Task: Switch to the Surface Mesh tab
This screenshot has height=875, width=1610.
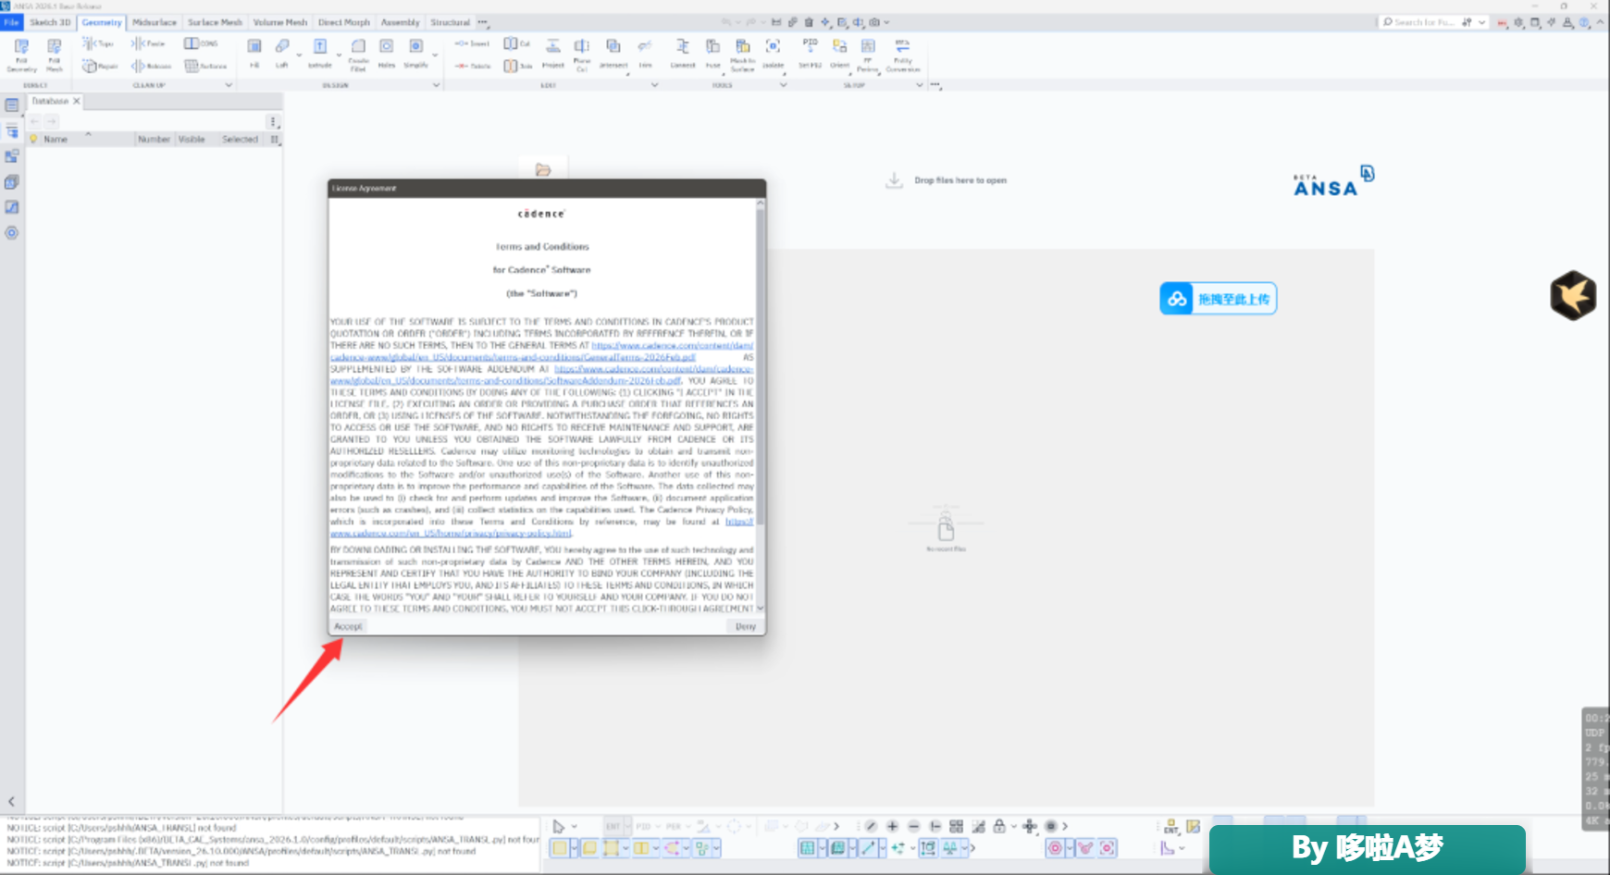Action: tap(215, 22)
